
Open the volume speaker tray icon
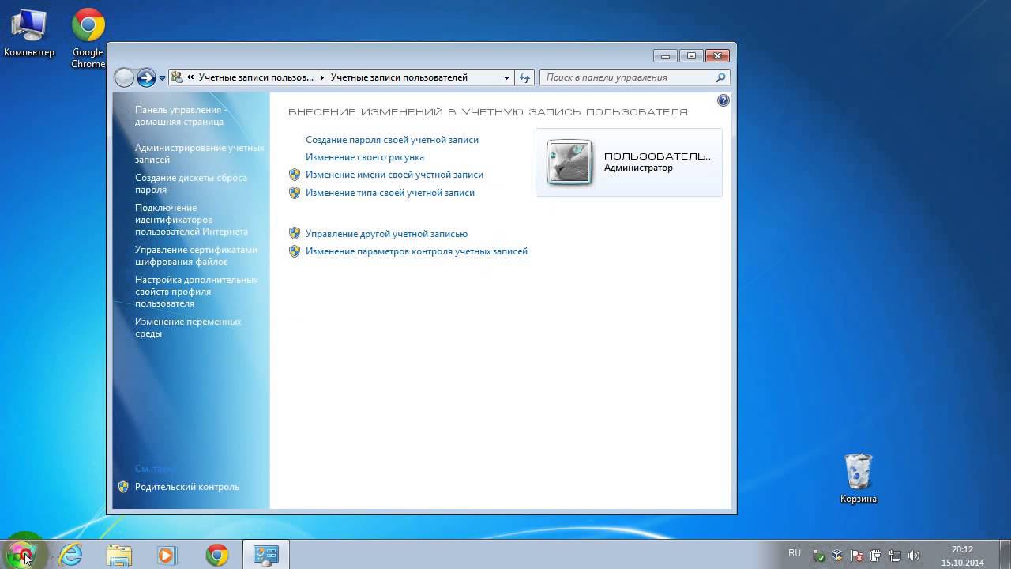[914, 556]
